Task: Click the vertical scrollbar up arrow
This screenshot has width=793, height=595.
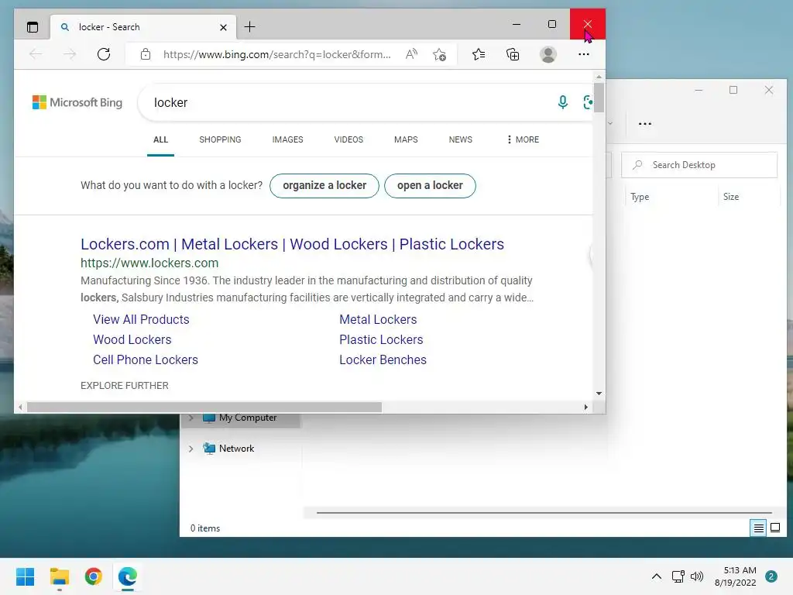Action: click(x=599, y=77)
